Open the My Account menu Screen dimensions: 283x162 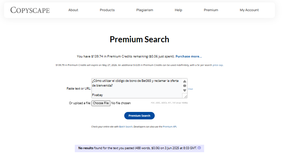pos(249,10)
